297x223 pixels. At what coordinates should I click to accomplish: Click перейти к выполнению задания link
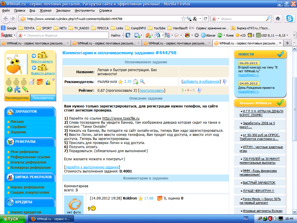coord(92,167)
